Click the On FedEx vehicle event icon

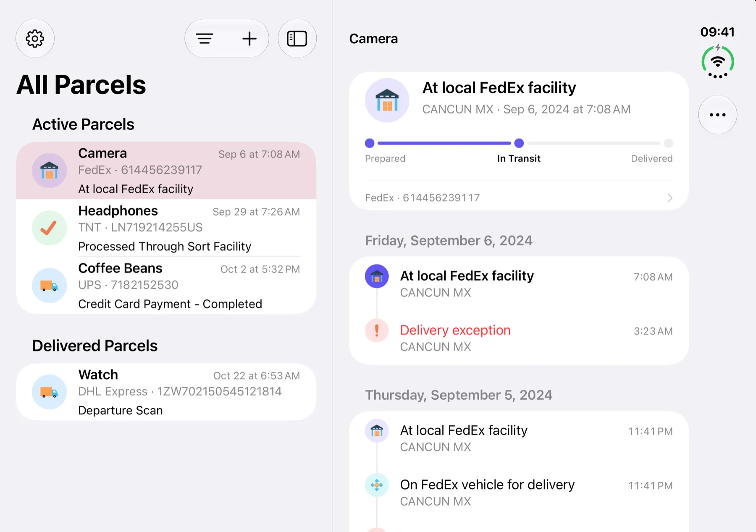377,485
